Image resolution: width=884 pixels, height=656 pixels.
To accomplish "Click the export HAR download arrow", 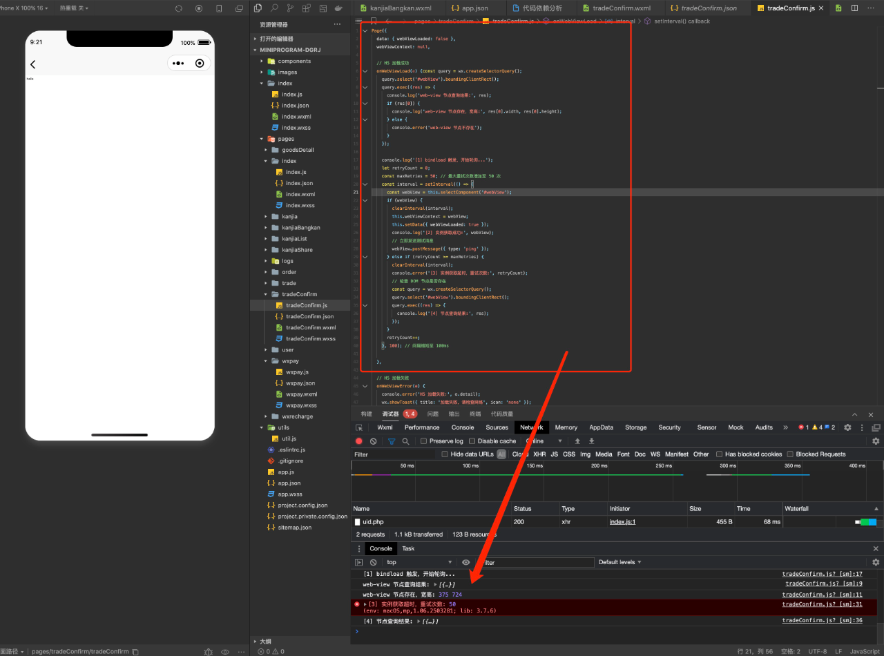I will (x=592, y=441).
